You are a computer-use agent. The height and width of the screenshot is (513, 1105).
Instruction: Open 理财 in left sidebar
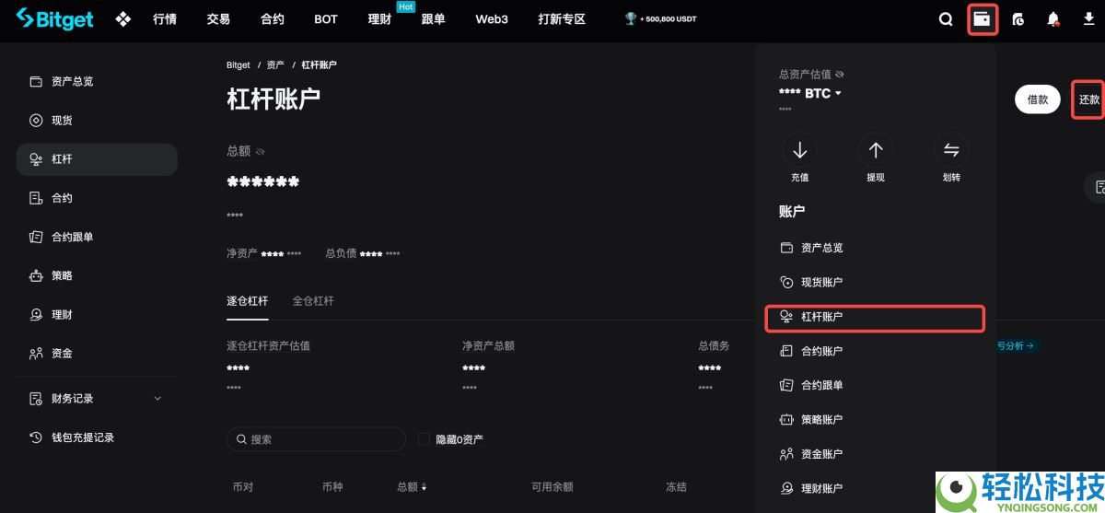[x=97, y=315]
